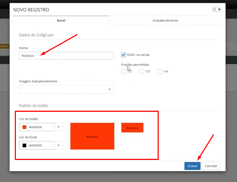Tick the 1/3 fraction checkbox

[141, 71]
